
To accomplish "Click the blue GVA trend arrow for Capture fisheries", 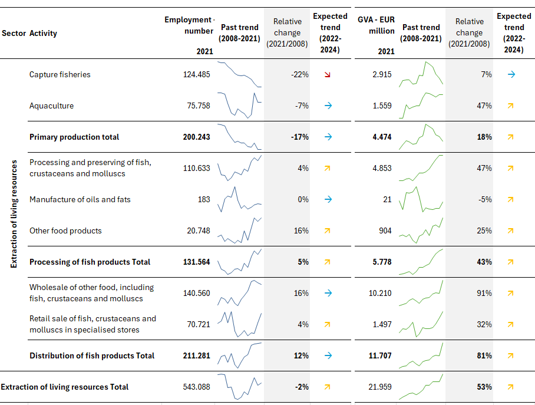I will pos(511,74).
